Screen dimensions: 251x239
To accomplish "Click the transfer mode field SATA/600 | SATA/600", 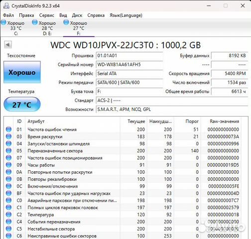I will pos(129,83).
